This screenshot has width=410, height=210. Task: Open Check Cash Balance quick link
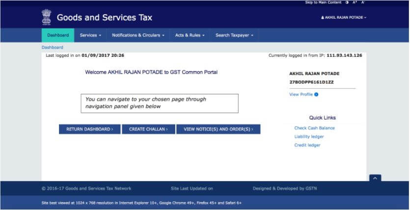point(315,128)
